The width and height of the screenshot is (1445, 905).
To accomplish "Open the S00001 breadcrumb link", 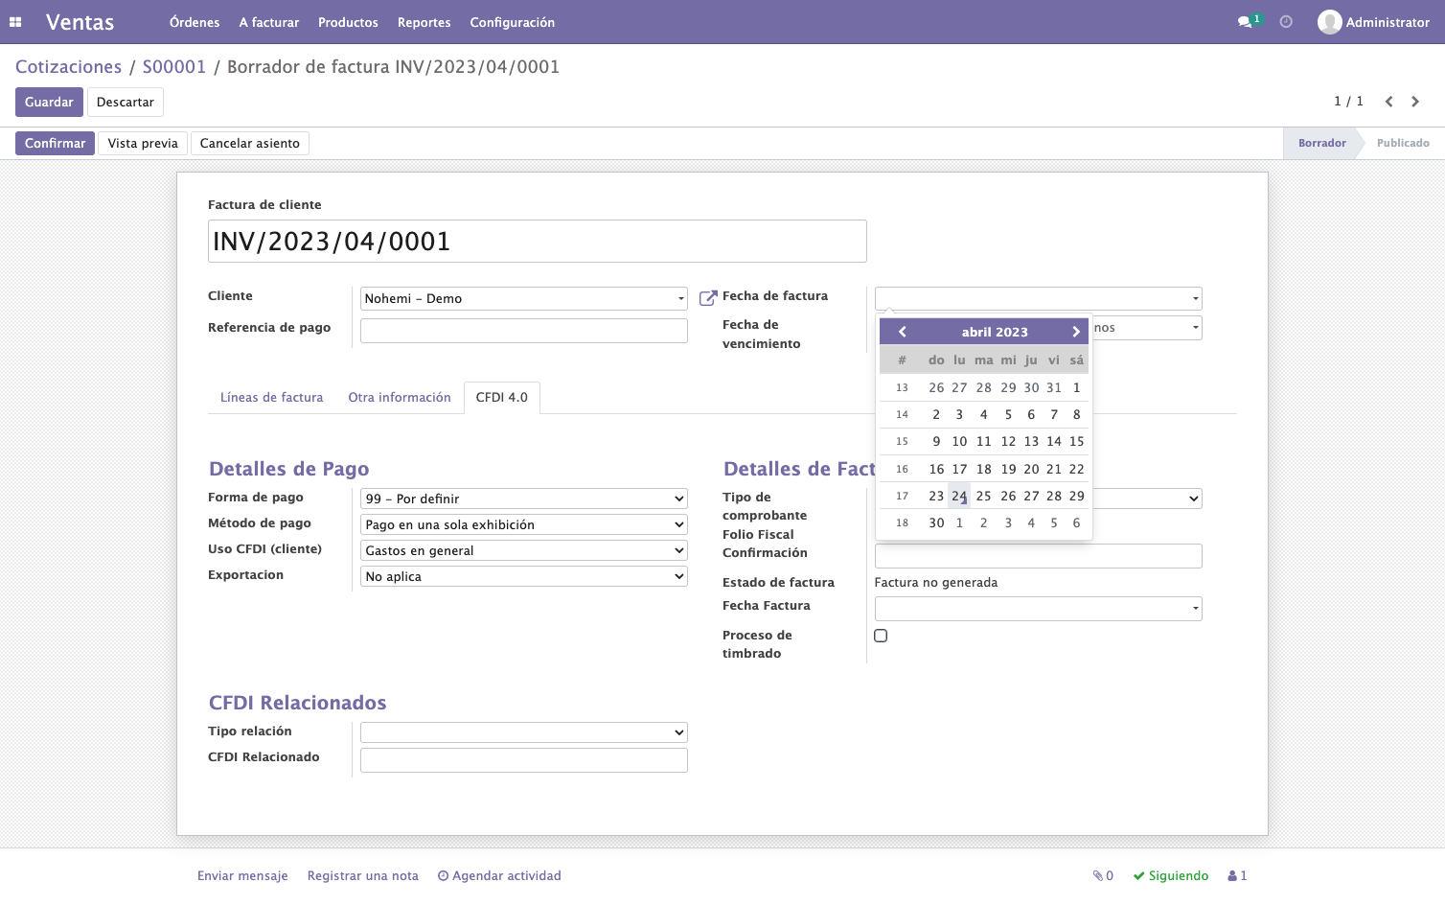I will (174, 67).
